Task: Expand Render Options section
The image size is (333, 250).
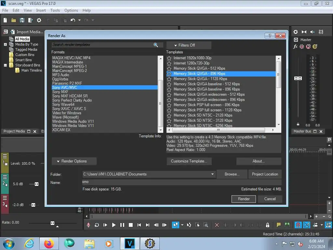Action: point(74,161)
